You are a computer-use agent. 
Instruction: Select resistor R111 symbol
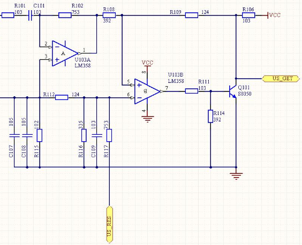coord(192,91)
